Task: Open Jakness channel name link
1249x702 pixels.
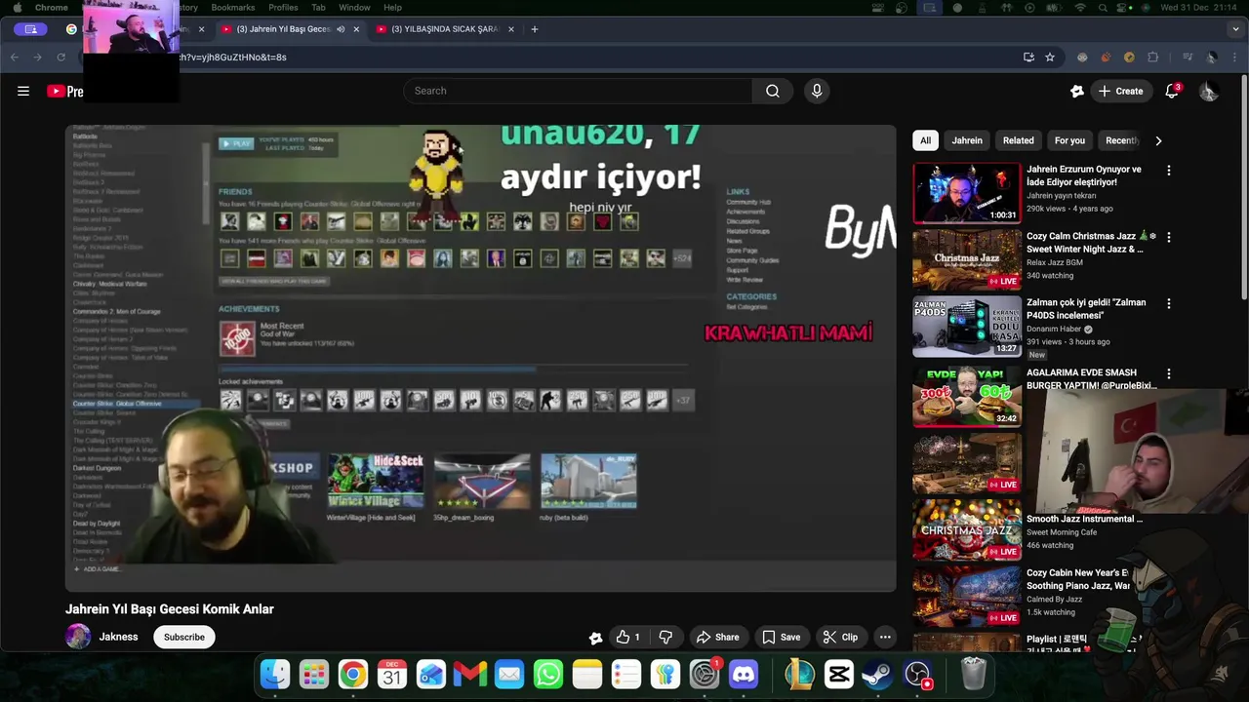Action: pos(119,637)
